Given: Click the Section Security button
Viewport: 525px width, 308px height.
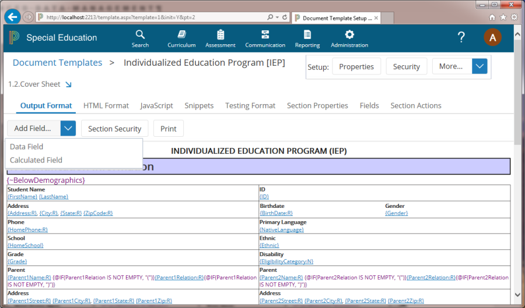Looking at the screenshot, I should pos(115,129).
